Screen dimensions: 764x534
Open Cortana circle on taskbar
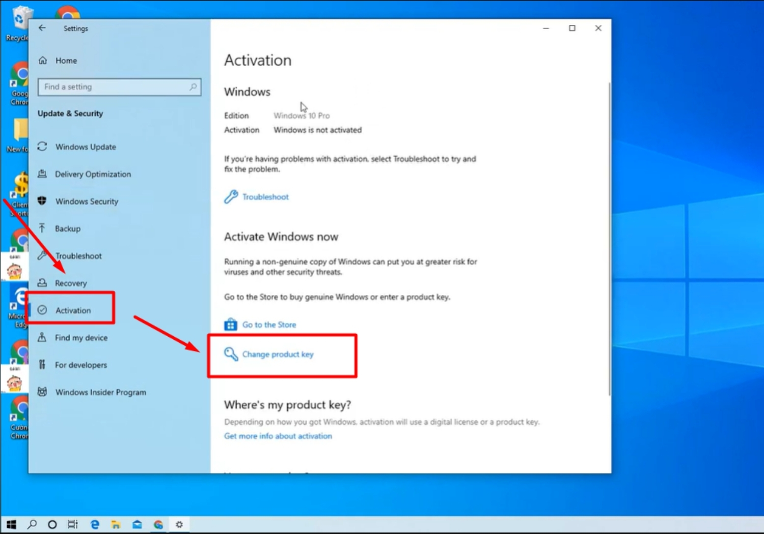(52, 524)
